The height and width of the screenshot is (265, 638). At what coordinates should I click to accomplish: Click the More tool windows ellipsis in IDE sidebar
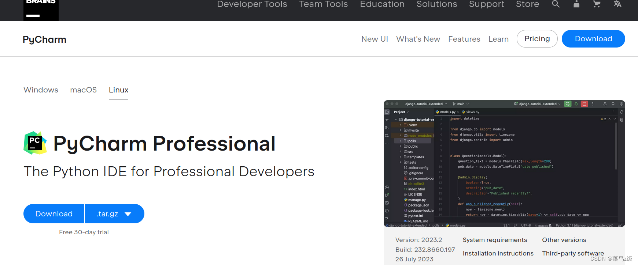387,143
